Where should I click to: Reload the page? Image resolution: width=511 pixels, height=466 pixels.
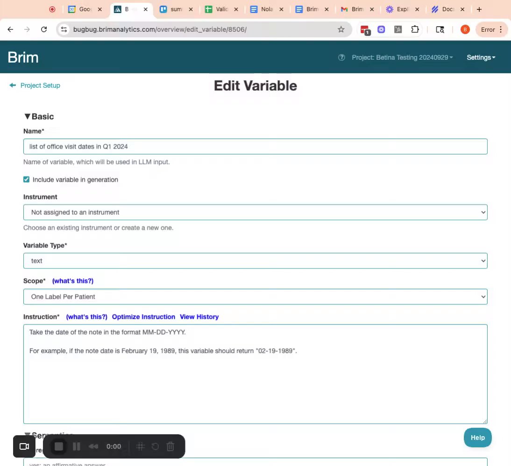coord(43,29)
